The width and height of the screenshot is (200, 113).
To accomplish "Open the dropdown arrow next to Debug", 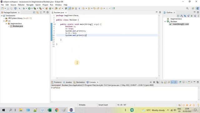I will pos(26,8).
